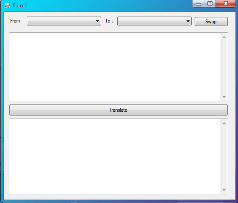Click the Swap button

pos(211,21)
